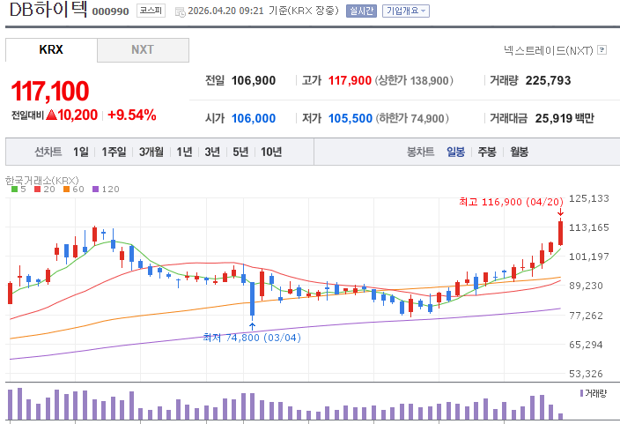Open the 기업개요 dropdown
Image resolution: width=620 pixels, height=424 pixels.
[406, 11]
